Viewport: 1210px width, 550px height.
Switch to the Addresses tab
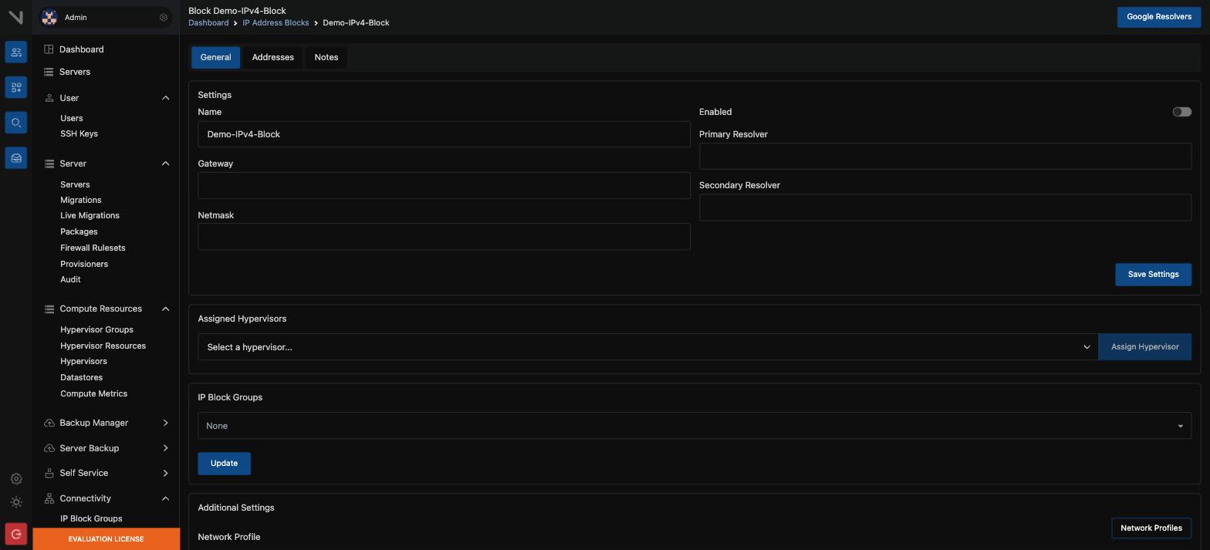click(273, 57)
